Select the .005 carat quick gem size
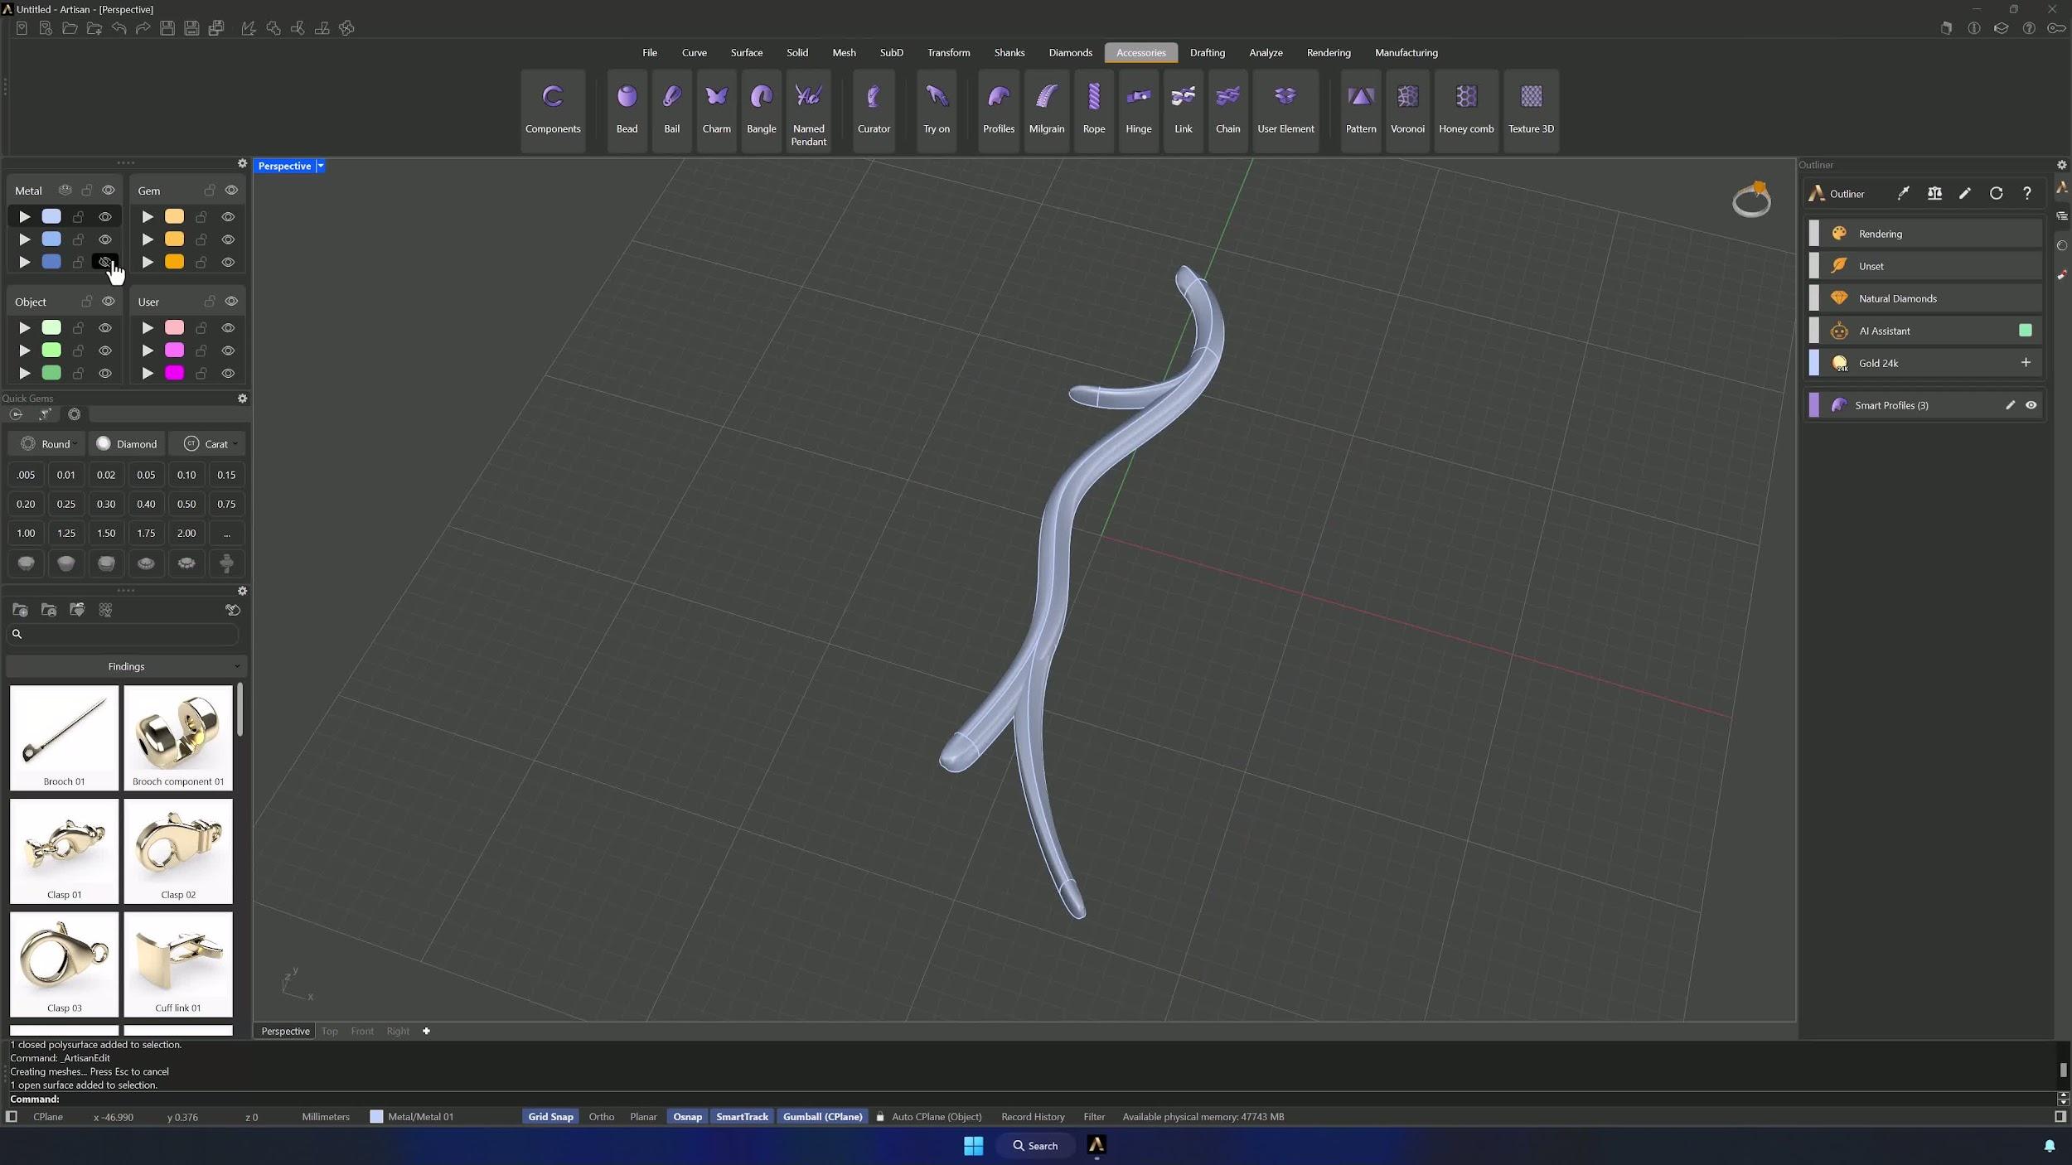Image resolution: width=2072 pixels, height=1165 pixels. pyautogui.click(x=26, y=475)
